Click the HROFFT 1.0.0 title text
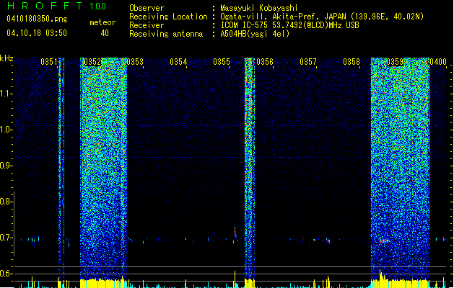Viewport: 454px width, 288px height. [x=57, y=6]
